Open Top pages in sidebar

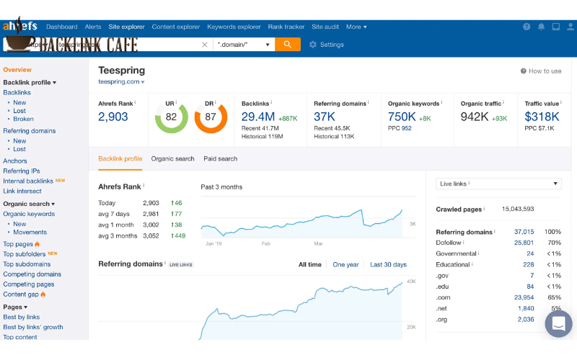point(18,244)
